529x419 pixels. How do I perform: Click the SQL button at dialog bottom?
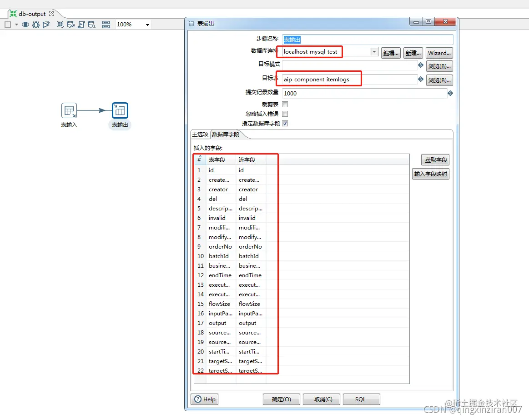coord(361,399)
